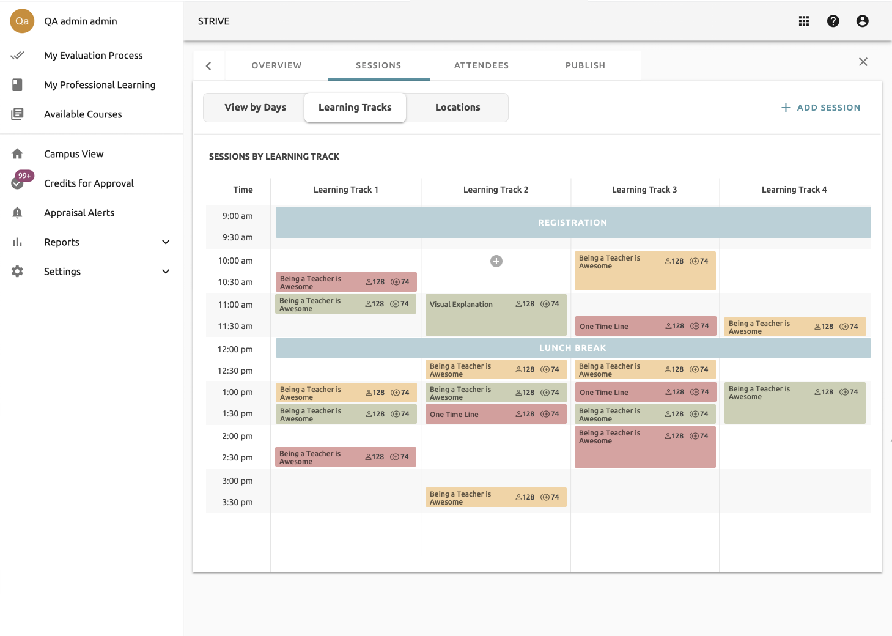The height and width of the screenshot is (636, 892).
Task: Click the plus icon on the Track 2 divider
Action: tap(496, 261)
